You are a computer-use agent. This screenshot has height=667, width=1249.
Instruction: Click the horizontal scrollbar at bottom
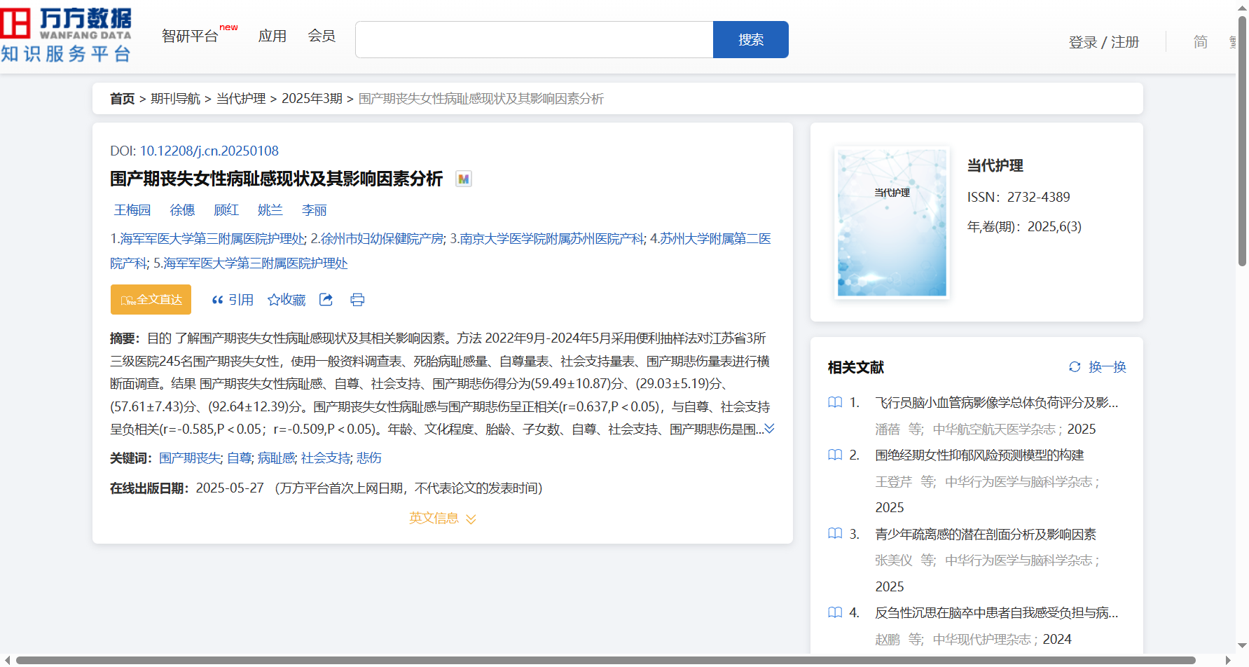point(605,660)
